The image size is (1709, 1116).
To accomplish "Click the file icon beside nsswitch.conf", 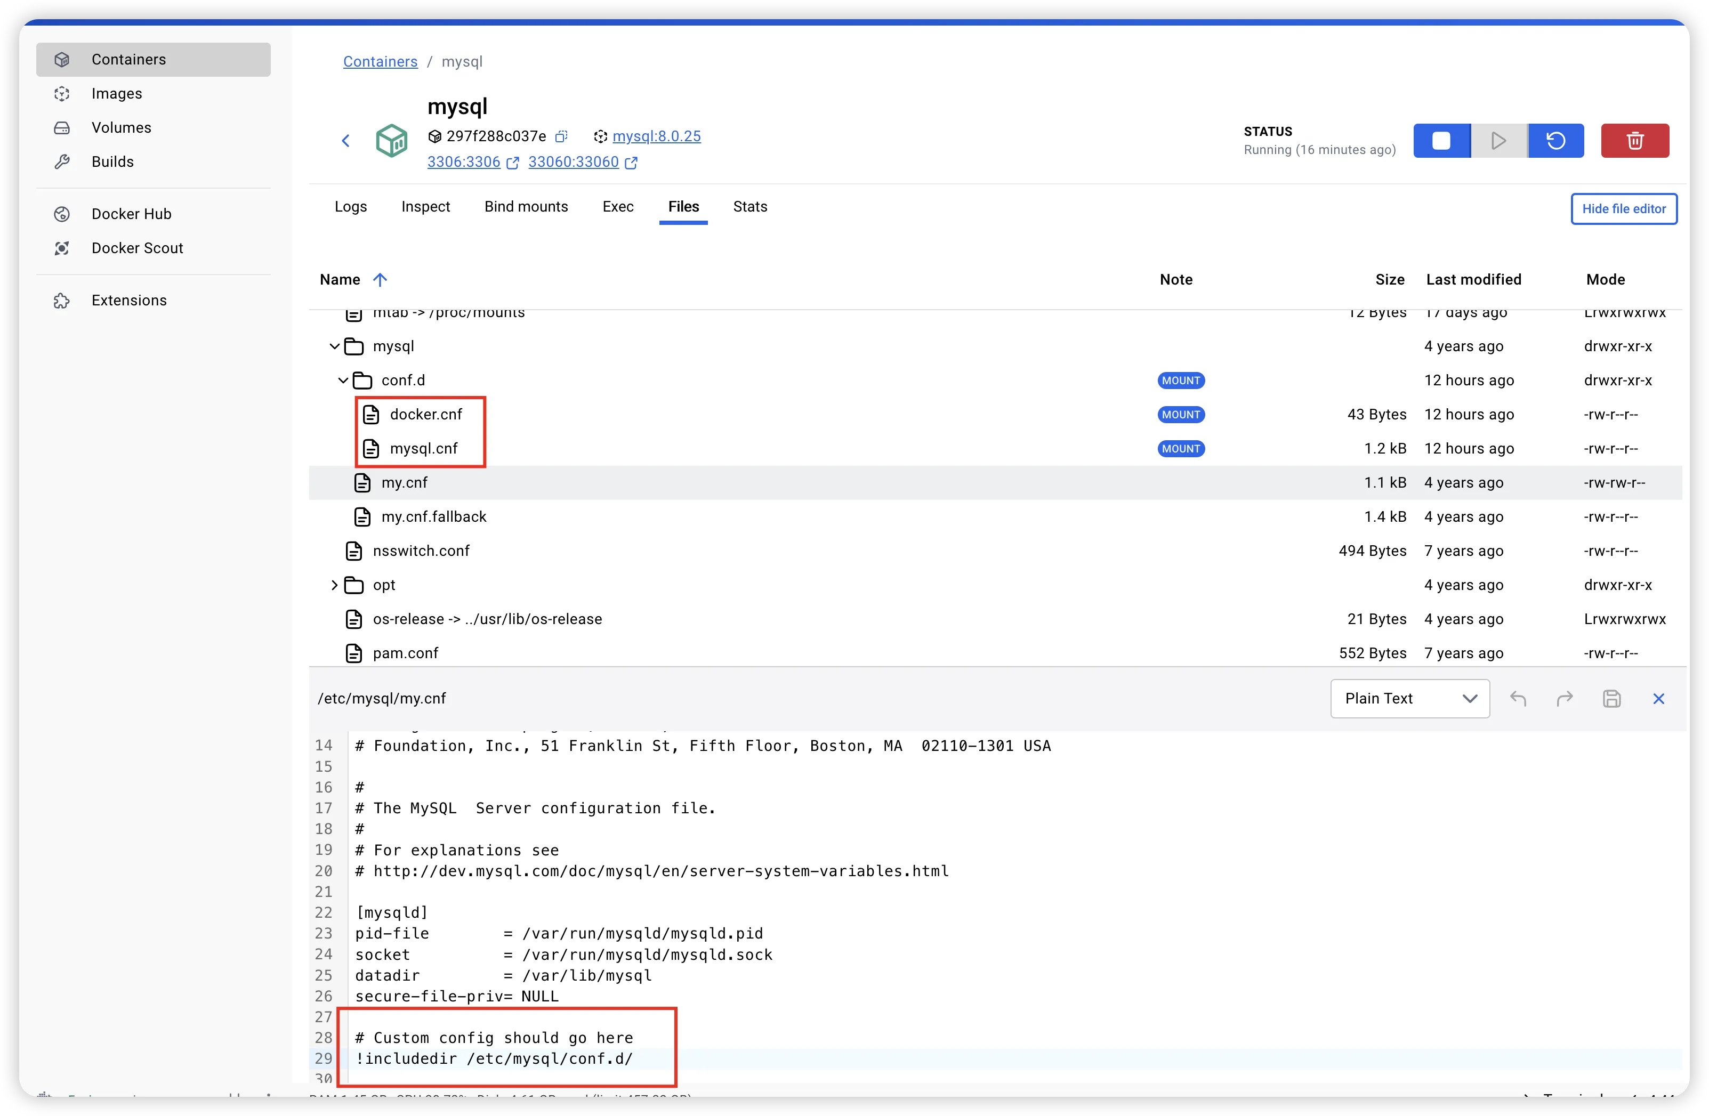I will tap(354, 551).
